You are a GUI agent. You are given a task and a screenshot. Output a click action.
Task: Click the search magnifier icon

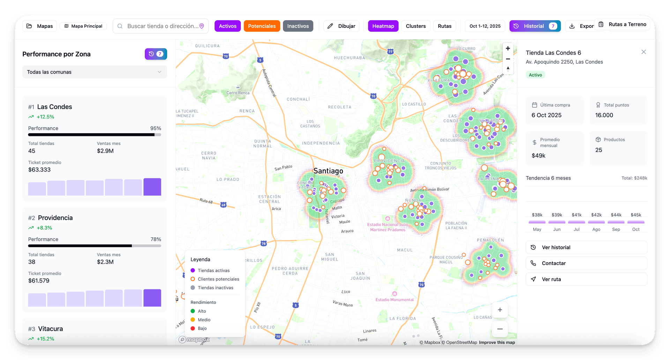(120, 26)
